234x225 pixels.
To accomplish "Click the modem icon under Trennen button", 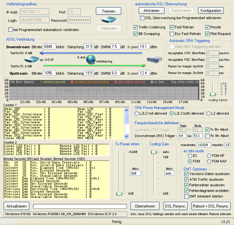I will point(108,19).
